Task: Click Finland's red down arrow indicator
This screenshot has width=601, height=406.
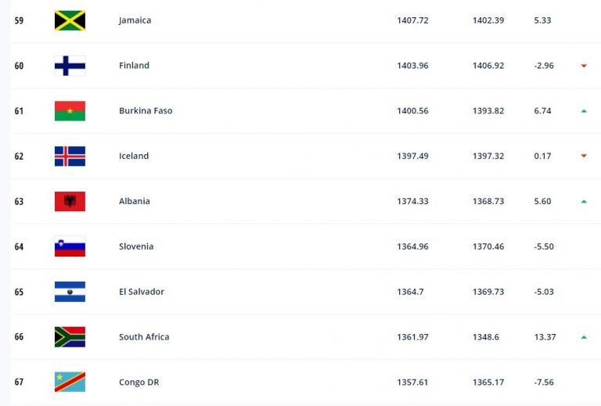Action: click(584, 66)
